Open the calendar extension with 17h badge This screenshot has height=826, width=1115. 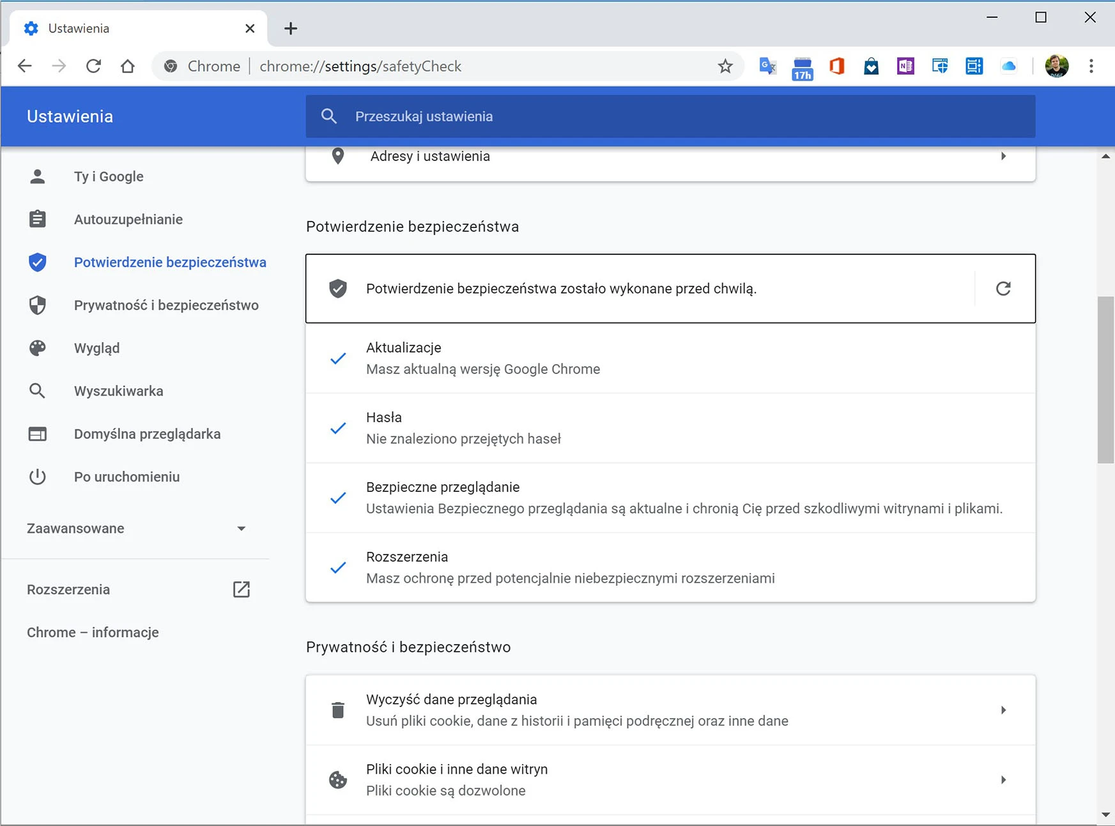(803, 68)
